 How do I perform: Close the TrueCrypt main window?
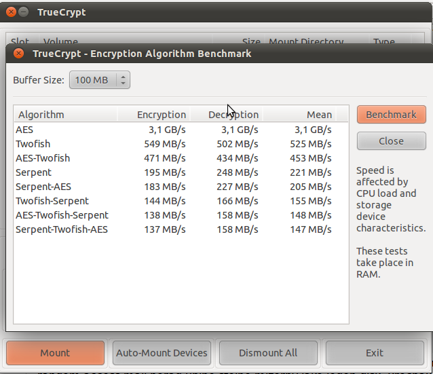click(x=11, y=12)
